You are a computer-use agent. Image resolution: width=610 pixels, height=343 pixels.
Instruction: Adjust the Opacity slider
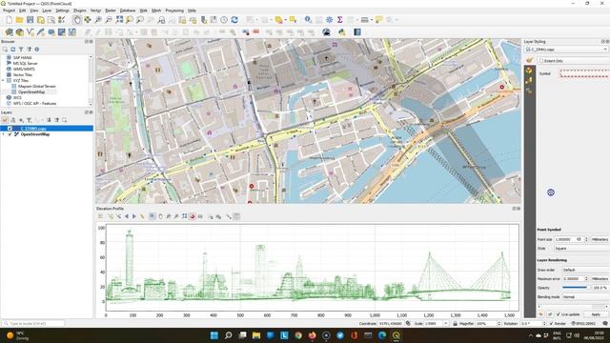point(576,288)
